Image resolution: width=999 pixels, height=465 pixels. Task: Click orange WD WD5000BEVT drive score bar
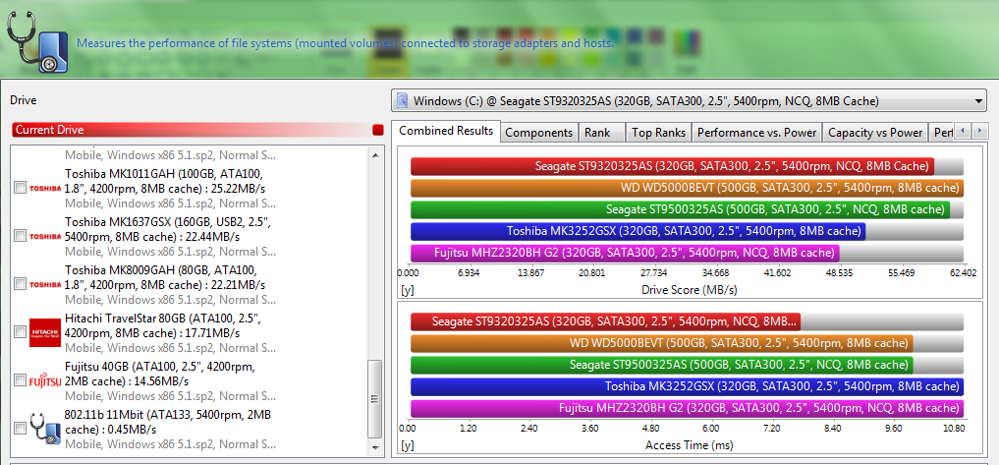coord(687,188)
